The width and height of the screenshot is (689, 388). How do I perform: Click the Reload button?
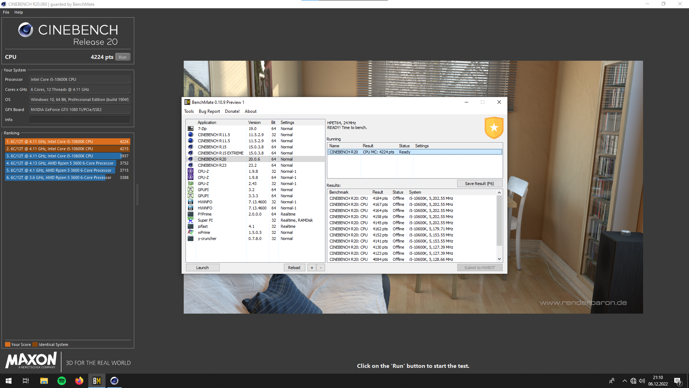[294, 268]
